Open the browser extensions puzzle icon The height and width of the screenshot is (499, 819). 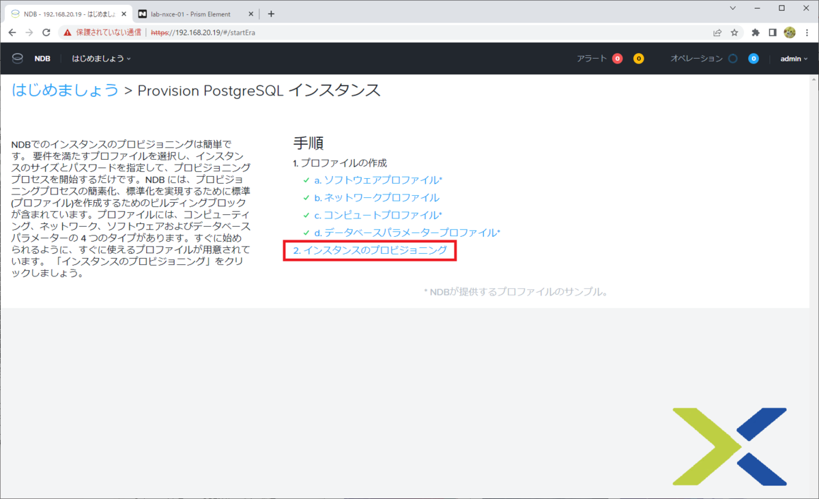point(756,32)
